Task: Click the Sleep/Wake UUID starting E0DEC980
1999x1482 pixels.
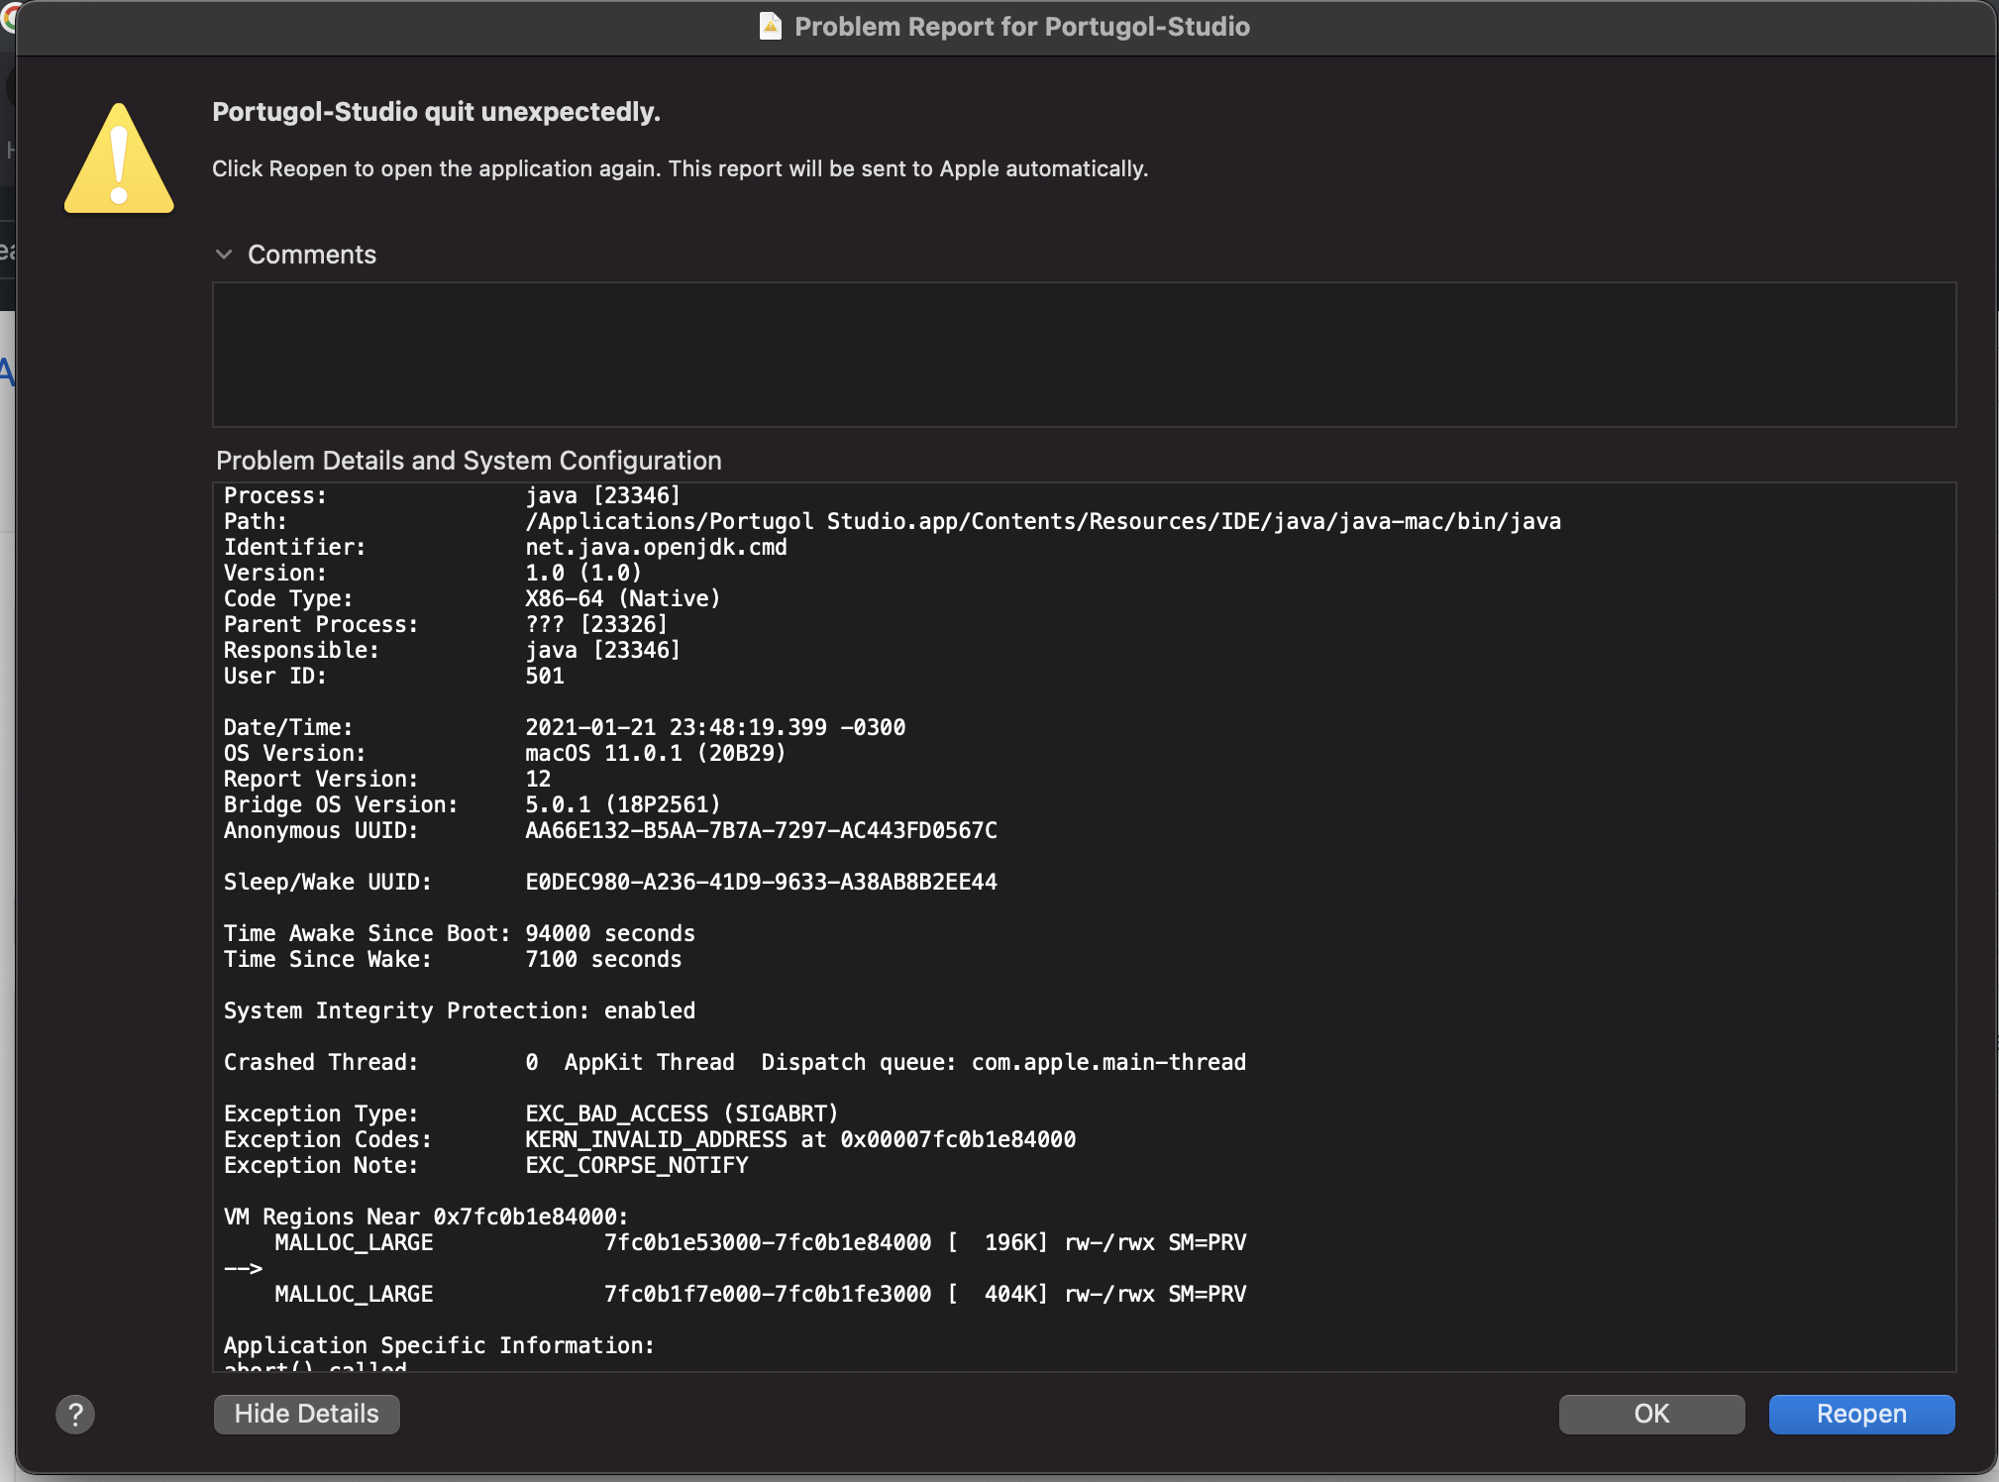Action: [x=761, y=882]
